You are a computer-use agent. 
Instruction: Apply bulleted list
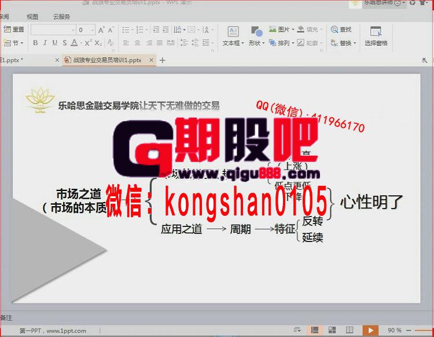coord(126,30)
